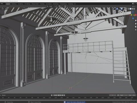Toggle show overlays button
The height and width of the screenshot is (103, 137).
(122, 9)
